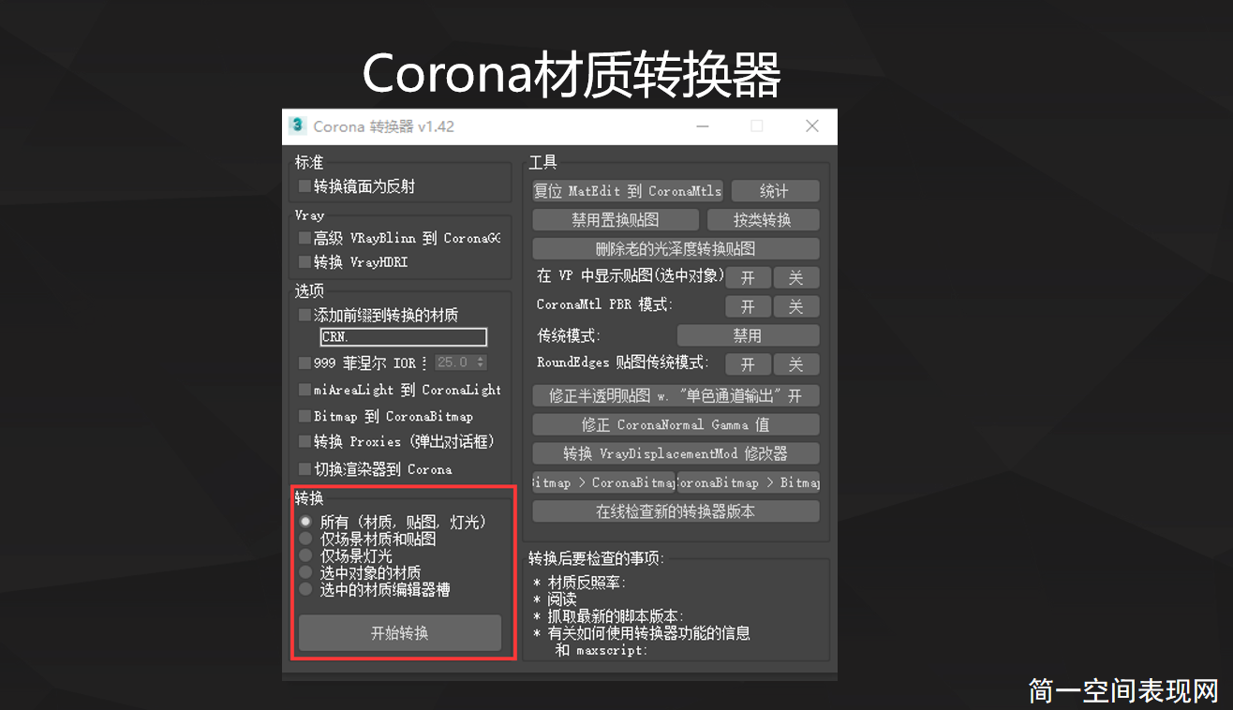Screen dimensions: 1233x710
Task: Select 选中对象的材质 radio button
Action: (305, 572)
